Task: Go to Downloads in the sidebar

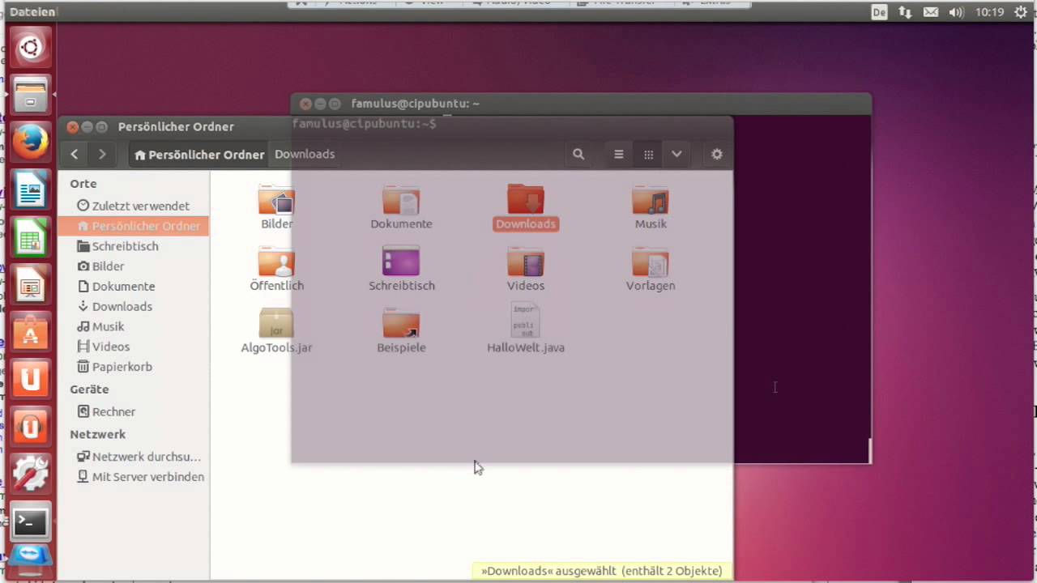Action: pos(134,306)
